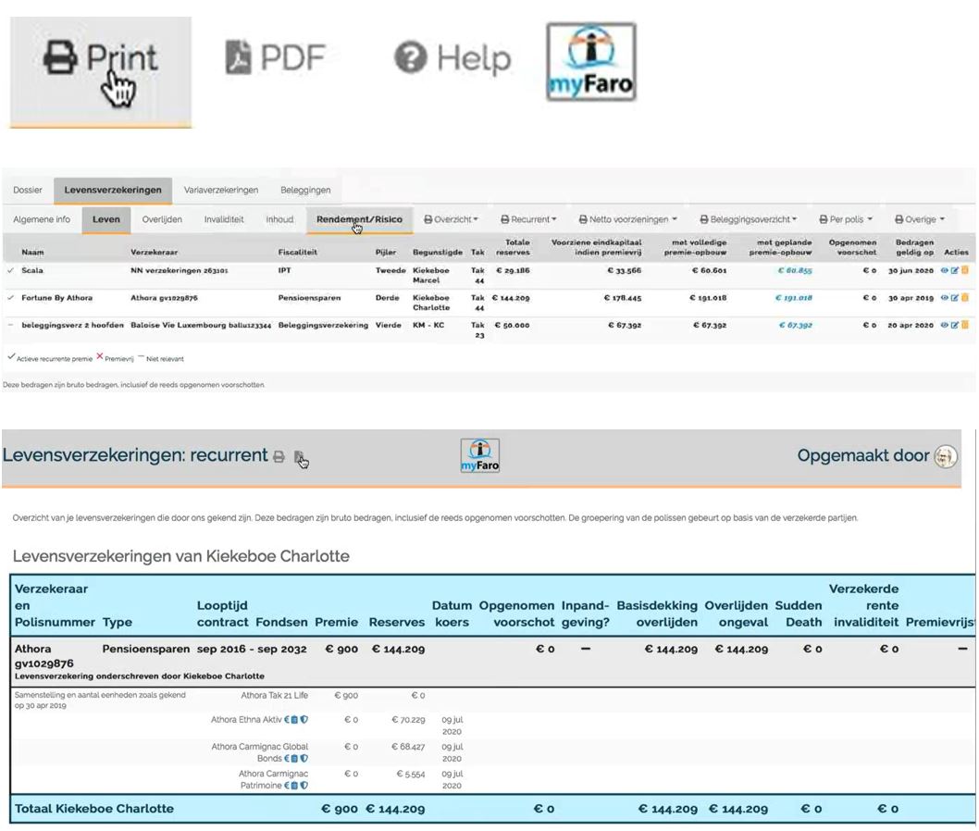Viewport: 979px width, 831px height.
Task: Edit the beleggingsverz 2 hoofden policy
Action: click(955, 325)
